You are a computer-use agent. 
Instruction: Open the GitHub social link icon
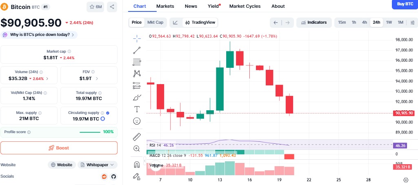113,176
